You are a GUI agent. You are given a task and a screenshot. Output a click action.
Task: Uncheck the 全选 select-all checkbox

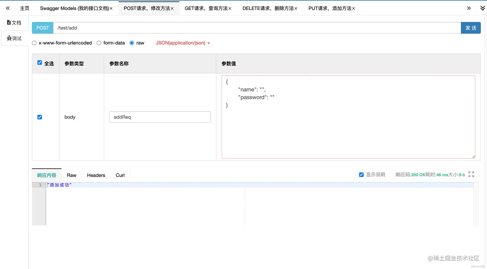point(40,63)
